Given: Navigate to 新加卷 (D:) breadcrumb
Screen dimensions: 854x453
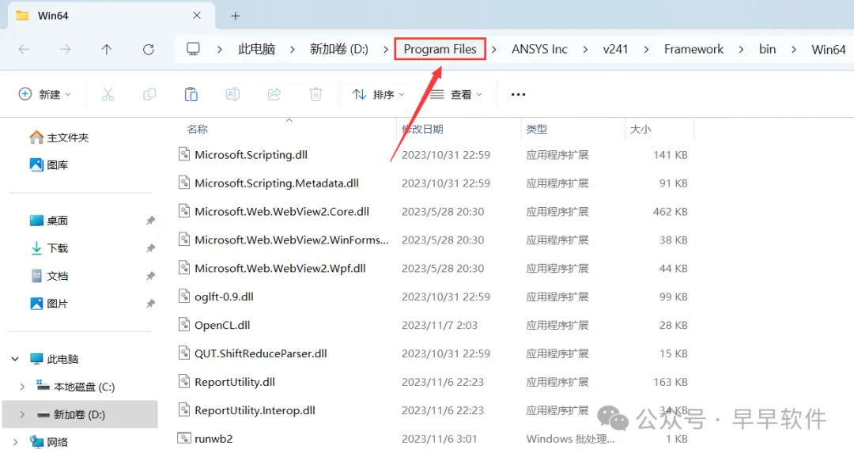Looking at the screenshot, I should [338, 49].
